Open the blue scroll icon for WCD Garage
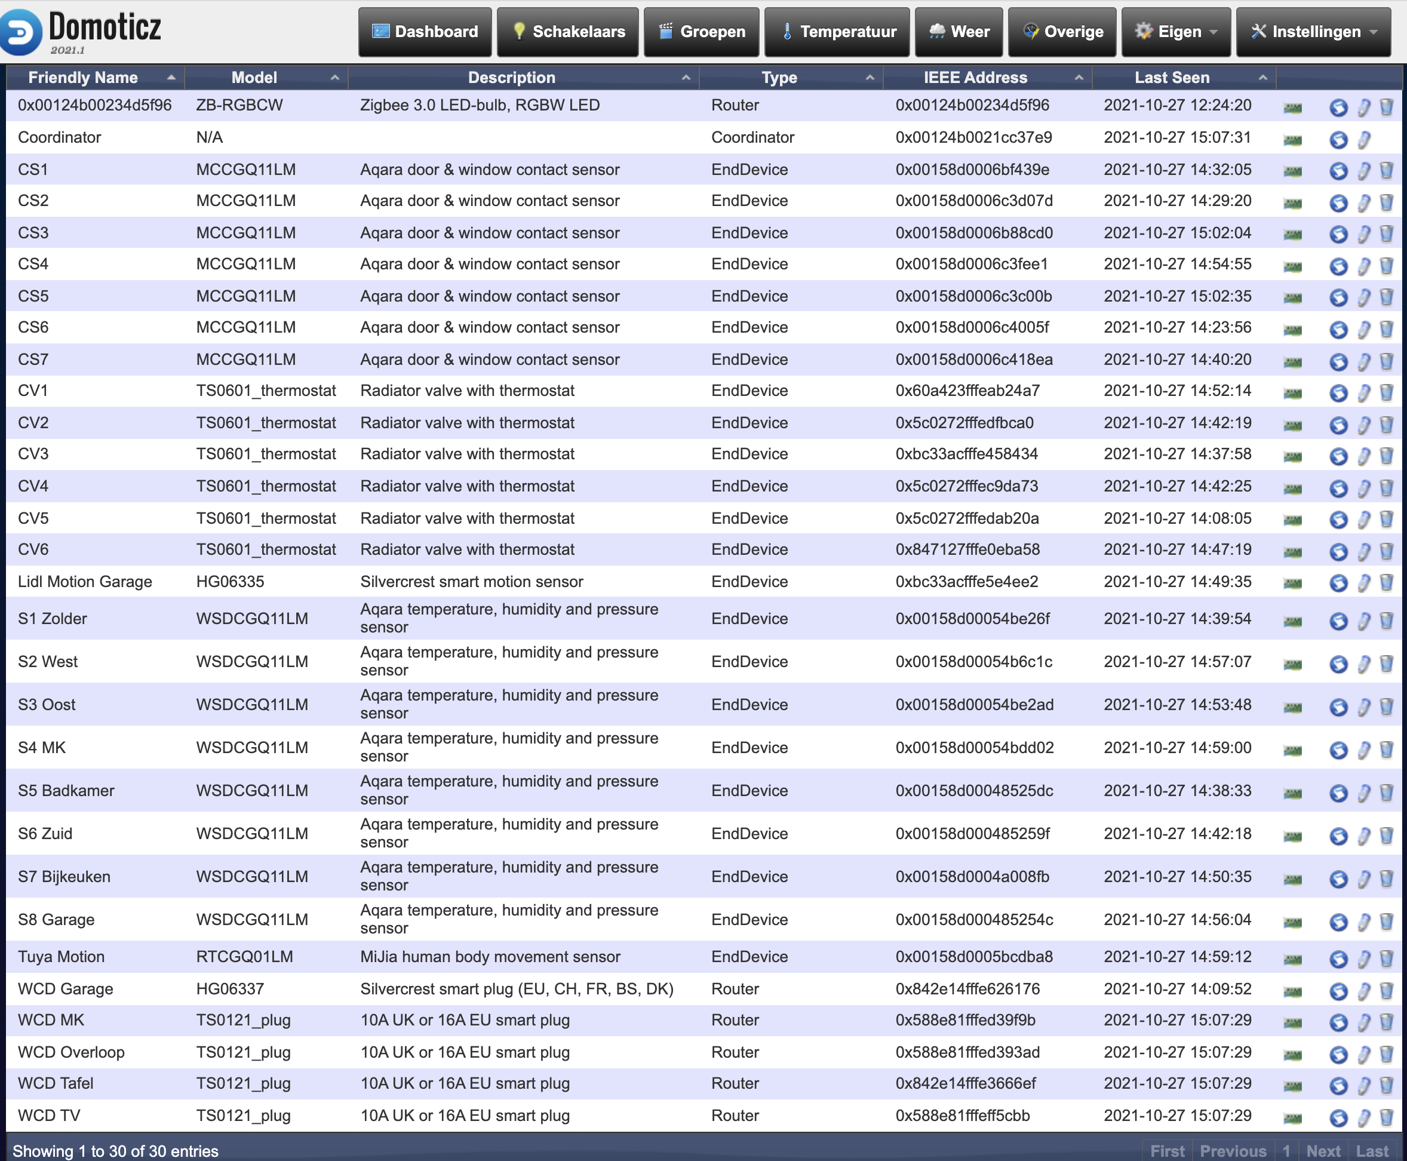 [1338, 990]
